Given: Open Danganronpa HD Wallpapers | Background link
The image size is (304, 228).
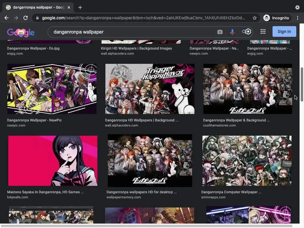Looking at the screenshot, I should pos(142,120).
